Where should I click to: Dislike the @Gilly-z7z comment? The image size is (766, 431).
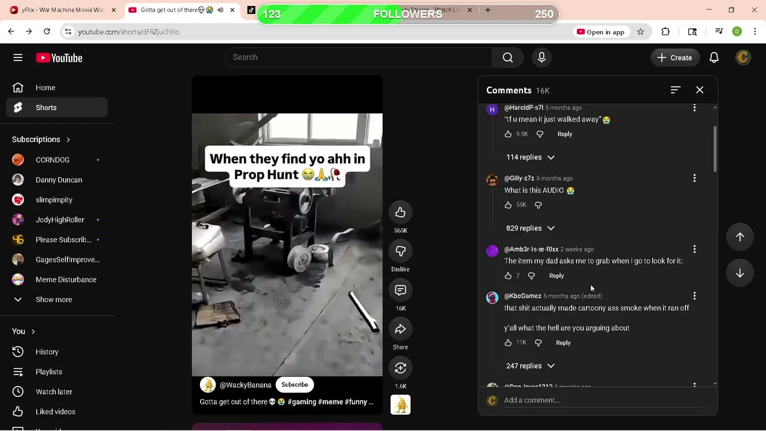coord(538,205)
